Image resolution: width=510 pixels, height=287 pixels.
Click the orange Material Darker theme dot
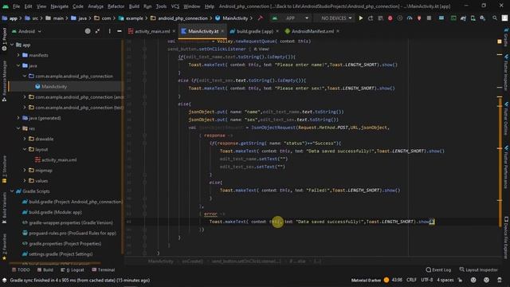point(386,280)
